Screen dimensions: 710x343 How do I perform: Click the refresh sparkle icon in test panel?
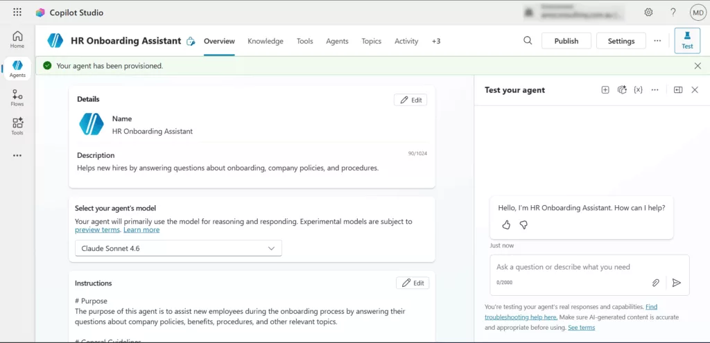pos(622,90)
